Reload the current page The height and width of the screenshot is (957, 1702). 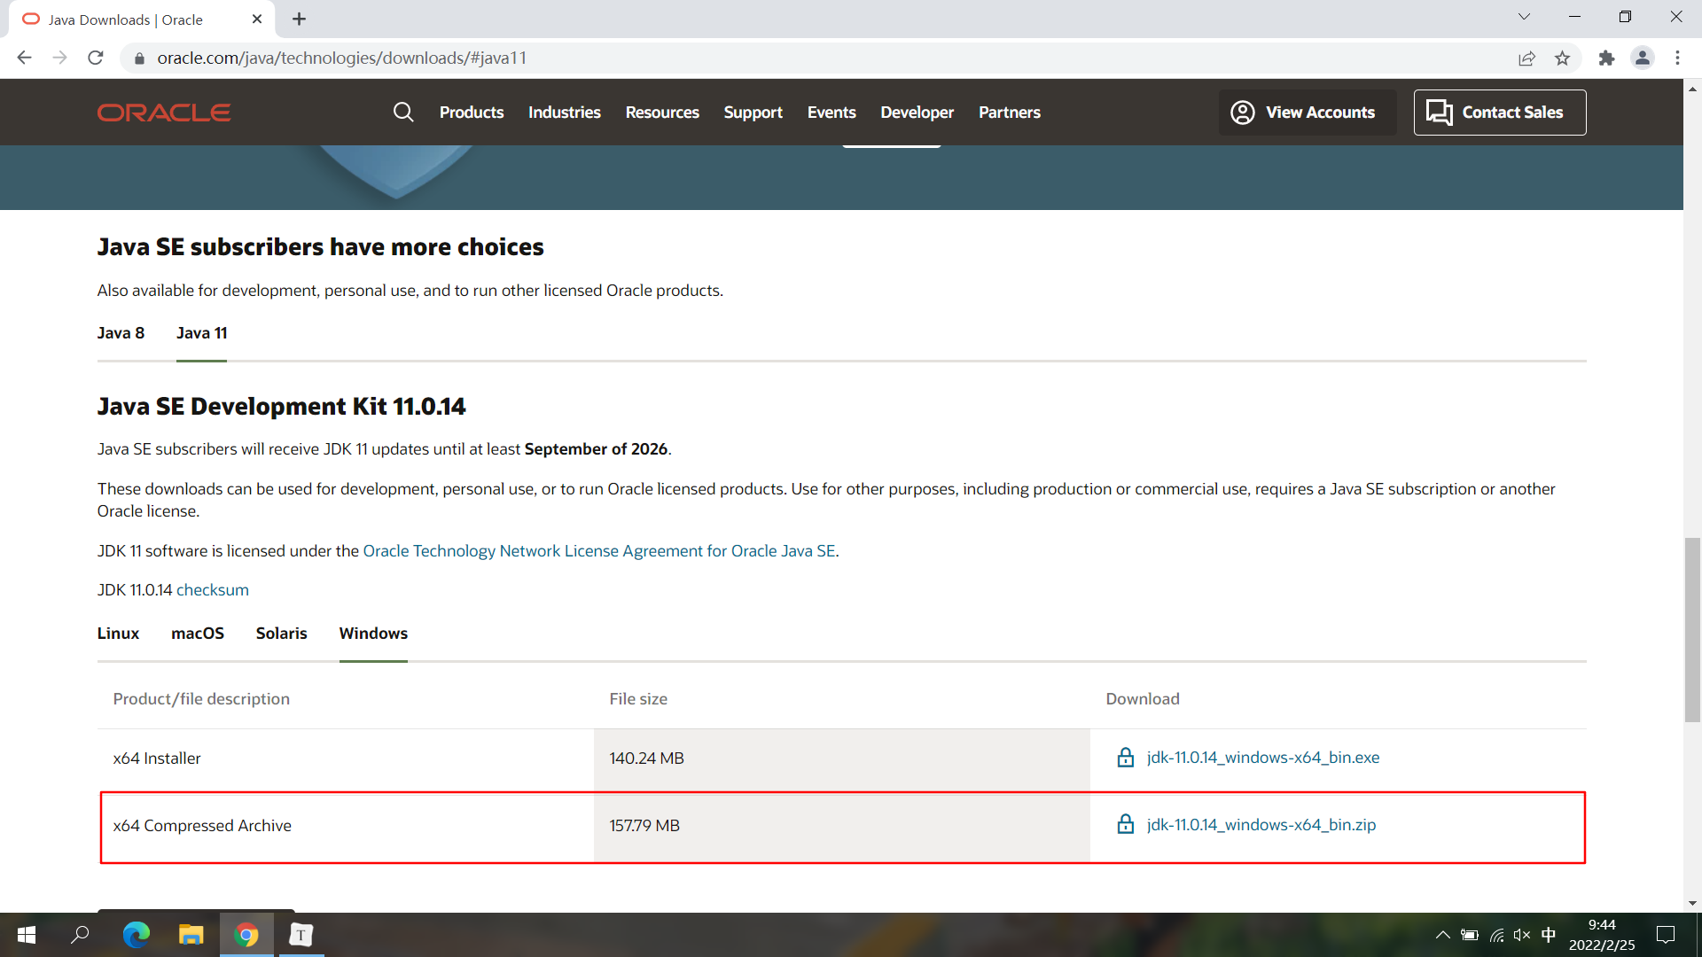(96, 58)
